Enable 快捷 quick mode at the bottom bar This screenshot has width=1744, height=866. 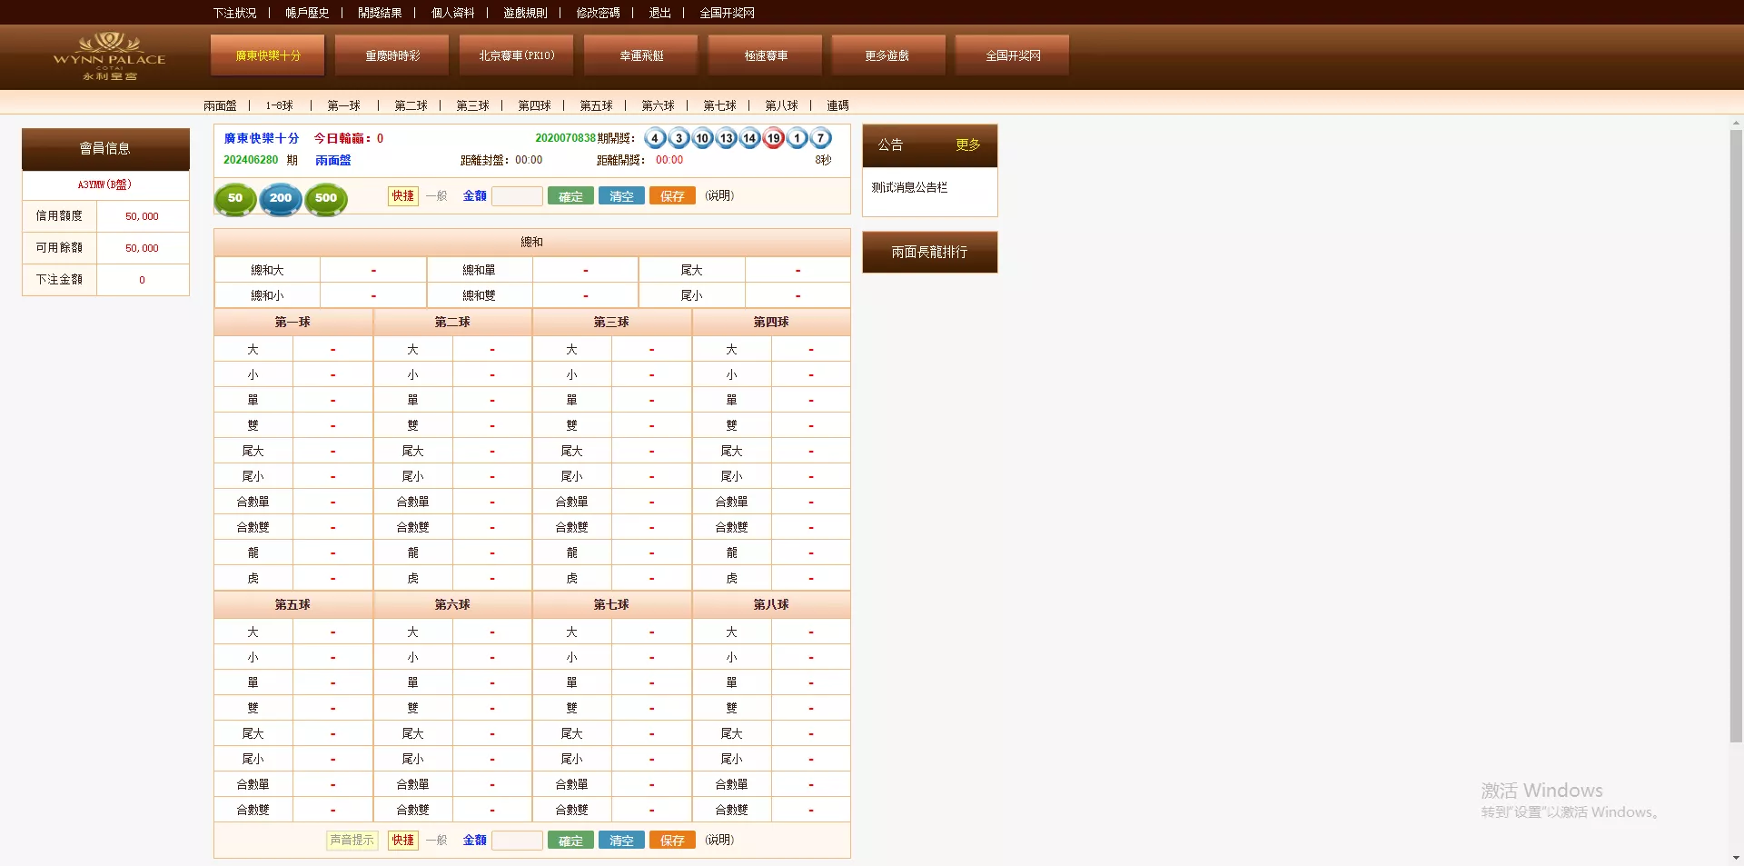pos(402,840)
